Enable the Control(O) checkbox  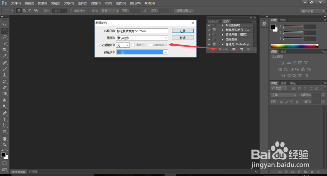pos(150,45)
